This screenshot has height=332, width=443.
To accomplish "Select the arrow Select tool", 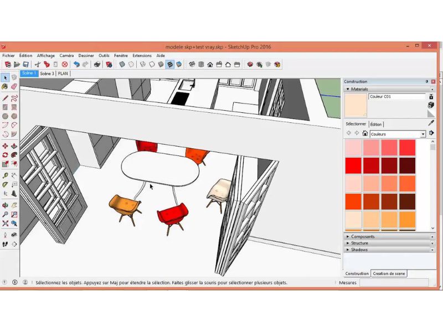I will (5, 78).
